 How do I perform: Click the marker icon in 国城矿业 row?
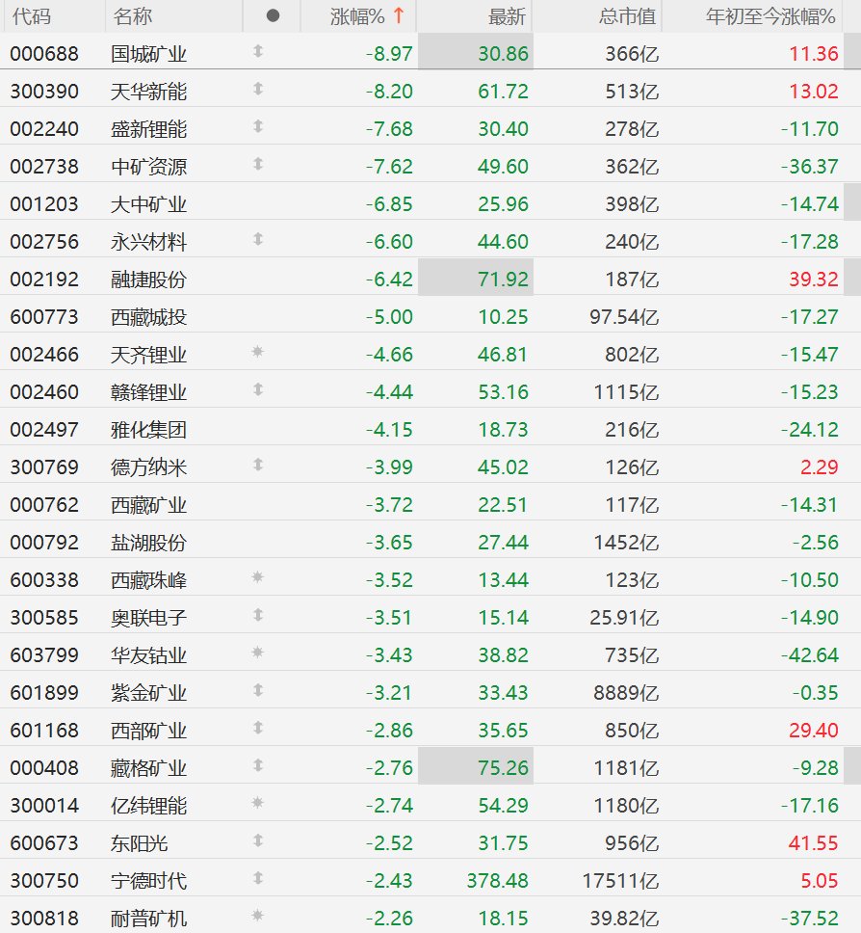[258, 51]
